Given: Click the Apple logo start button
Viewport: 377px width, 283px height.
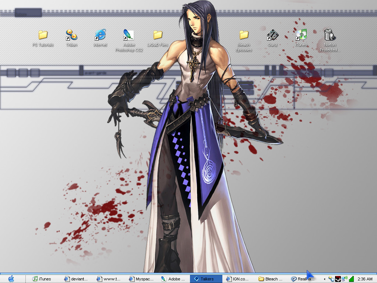Looking at the screenshot, I should 11,279.
